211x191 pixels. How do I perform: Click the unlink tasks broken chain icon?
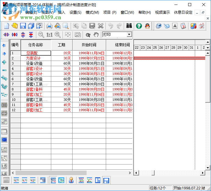coord(4,113)
